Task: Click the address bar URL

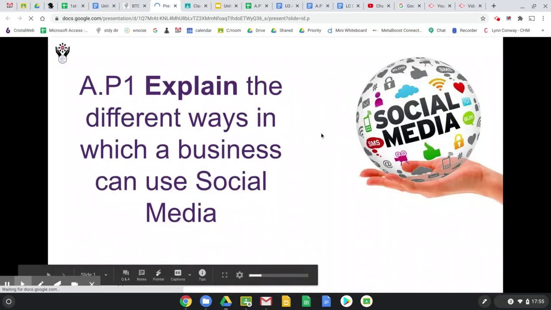Action: pyautogui.click(x=186, y=19)
